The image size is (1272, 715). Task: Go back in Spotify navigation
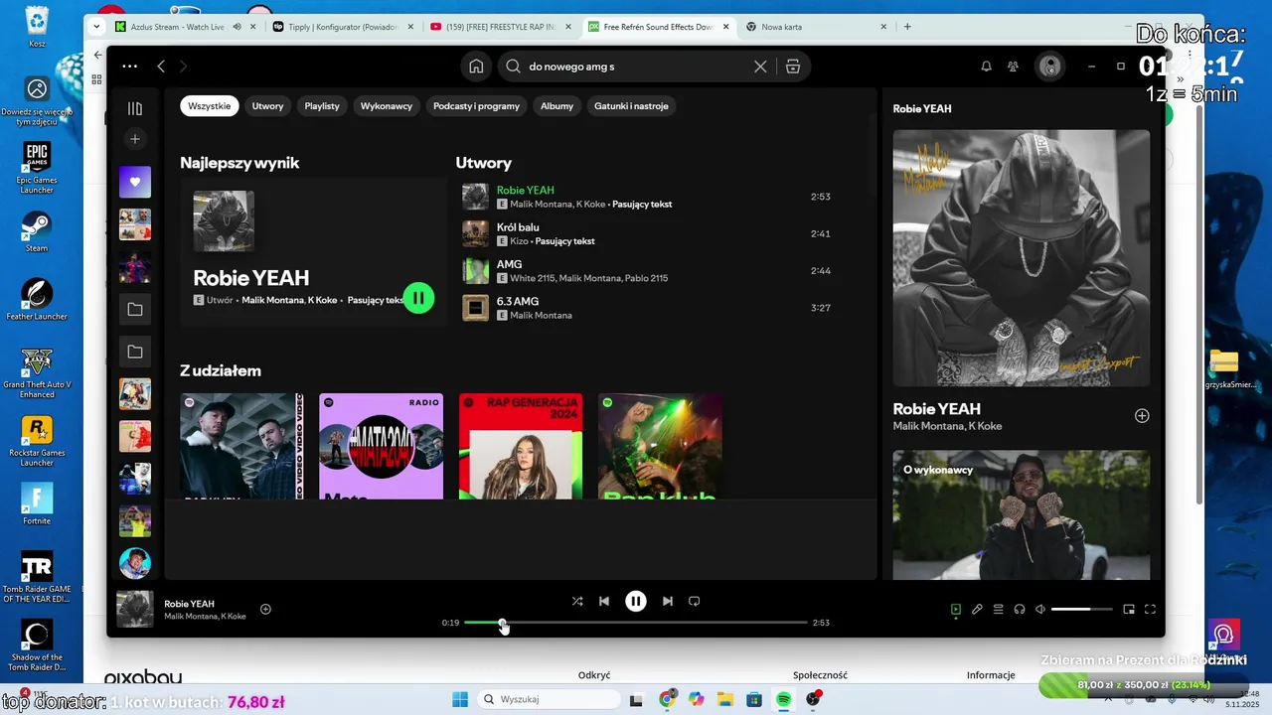tap(161, 67)
